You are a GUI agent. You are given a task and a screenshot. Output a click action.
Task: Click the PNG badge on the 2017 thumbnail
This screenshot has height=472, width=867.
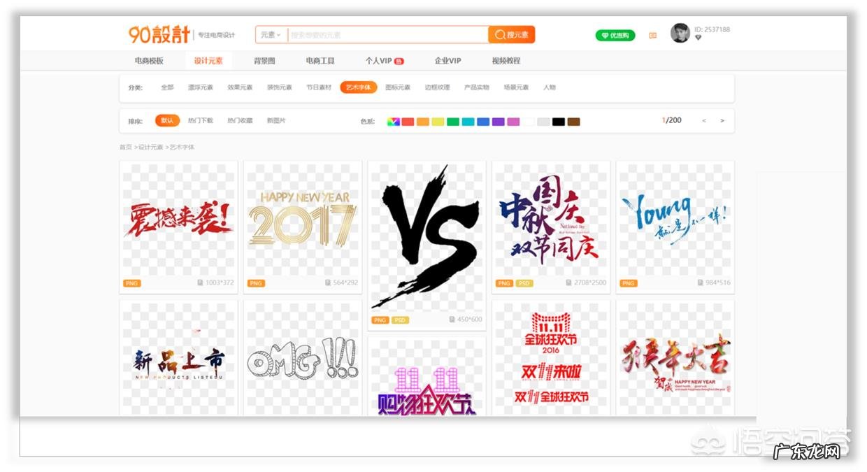[x=256, y=283]
